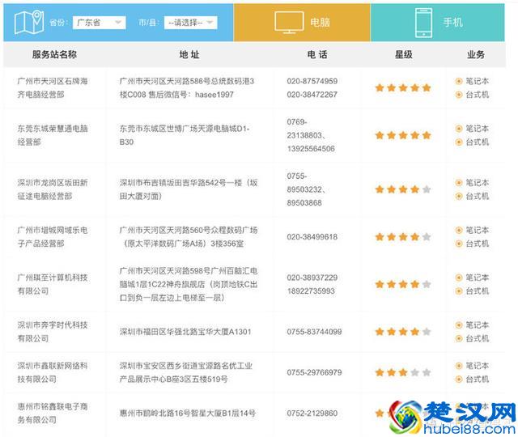Click address 广州市天河区天河路560号众程数码广场
Image resolution: width=518 pixels, height=437 pixels.
189,237
